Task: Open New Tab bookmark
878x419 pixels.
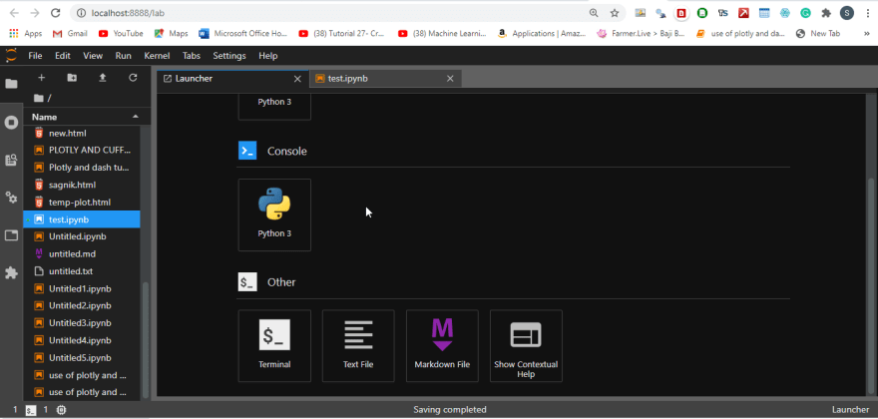Action: pyautogui.click(x=818, y=34)
